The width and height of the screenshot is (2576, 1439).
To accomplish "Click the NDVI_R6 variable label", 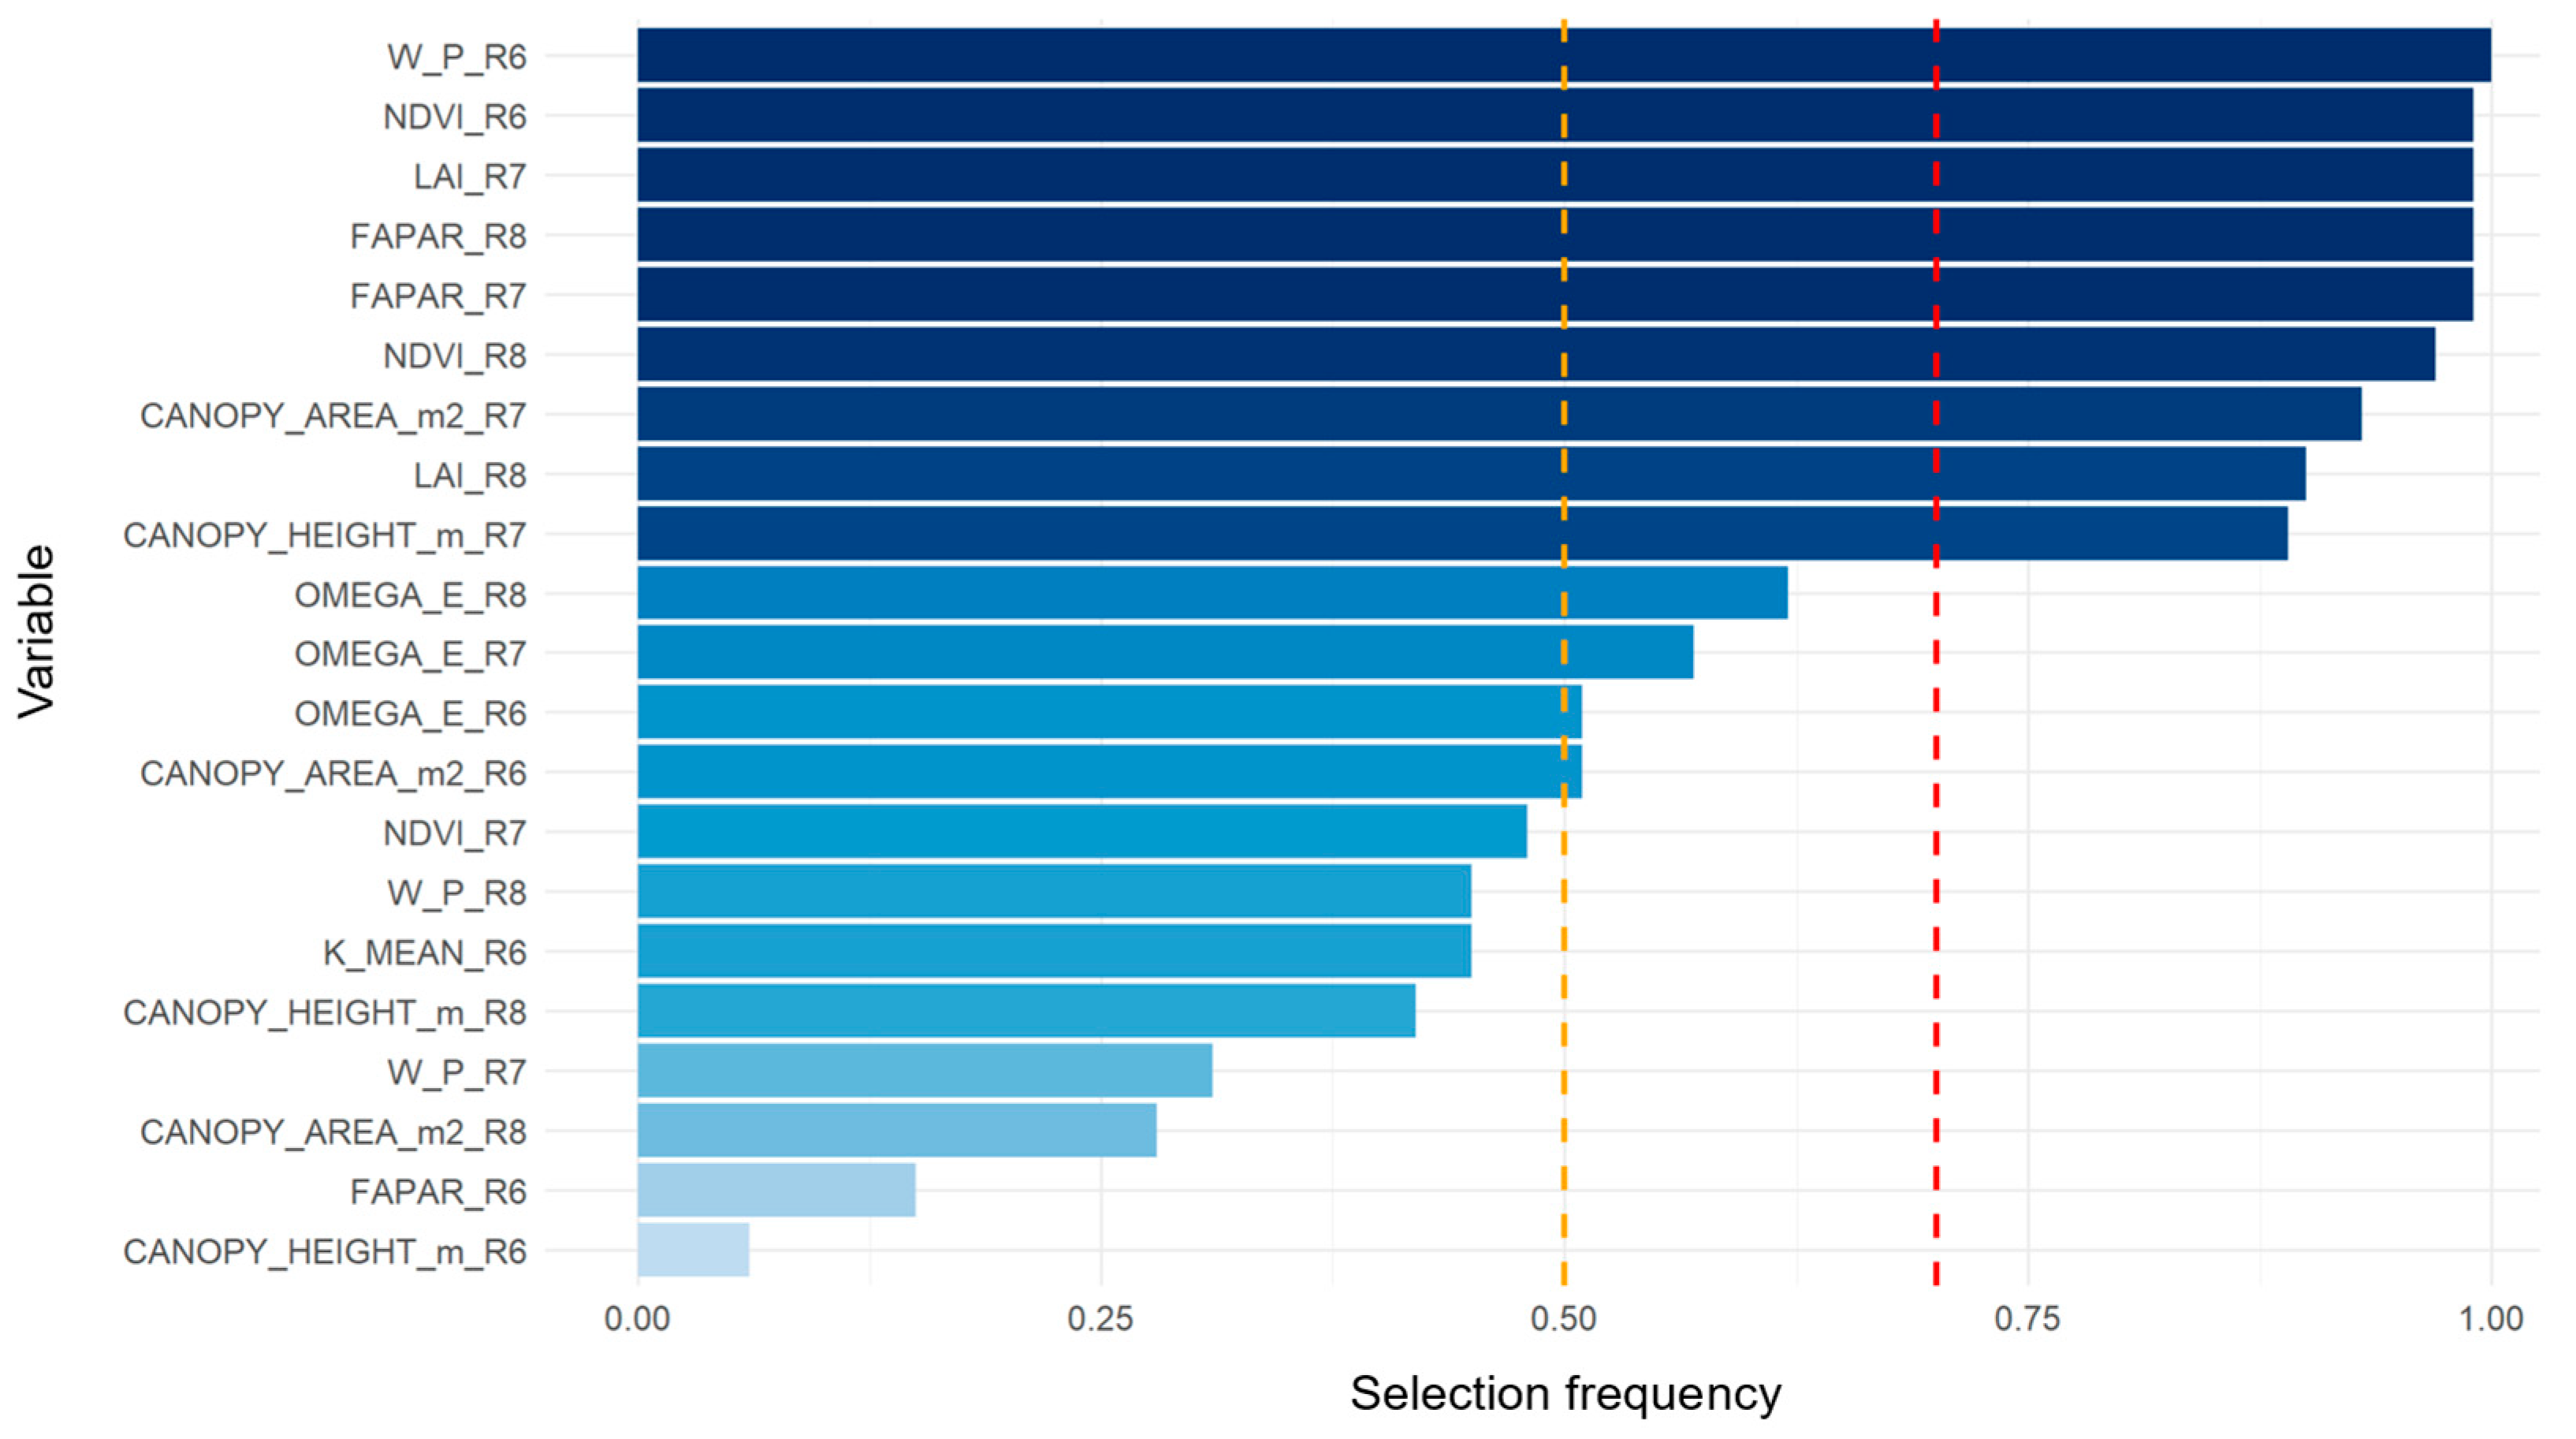I will point(454,117).
